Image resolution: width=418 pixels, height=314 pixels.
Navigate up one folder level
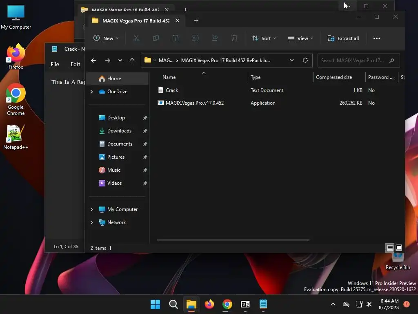(x=132, y=61)
